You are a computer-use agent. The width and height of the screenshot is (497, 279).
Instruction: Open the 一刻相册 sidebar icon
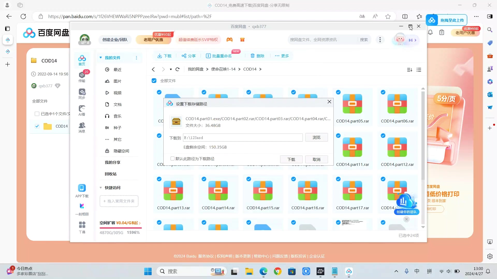[82, 210]
